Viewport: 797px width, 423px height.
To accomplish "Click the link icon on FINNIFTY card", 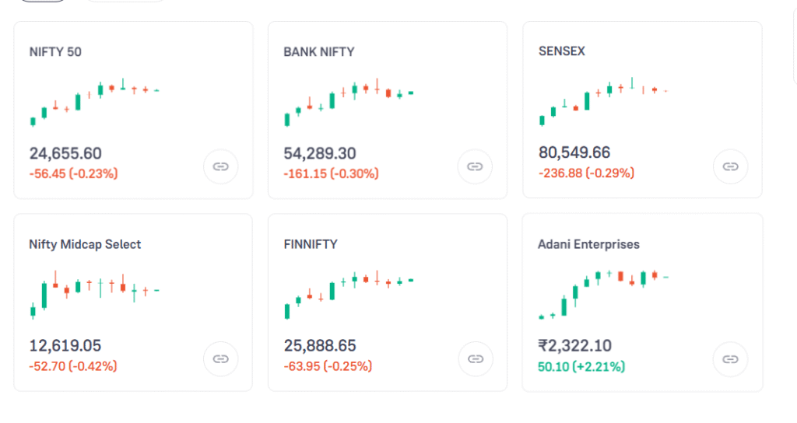I will pos(475,358).
